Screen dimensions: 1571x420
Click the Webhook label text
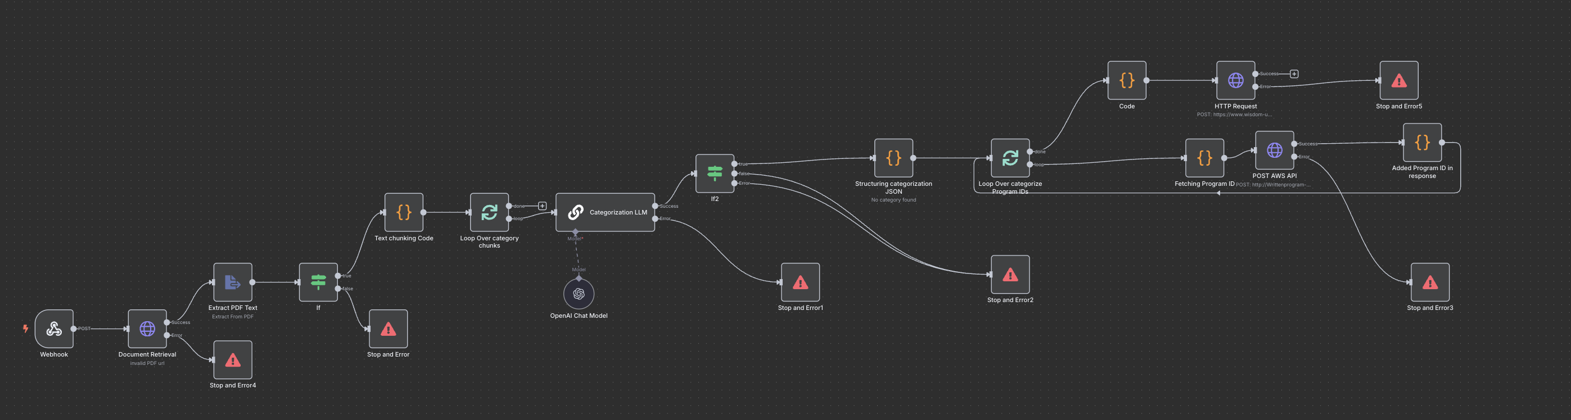(55, 354)
